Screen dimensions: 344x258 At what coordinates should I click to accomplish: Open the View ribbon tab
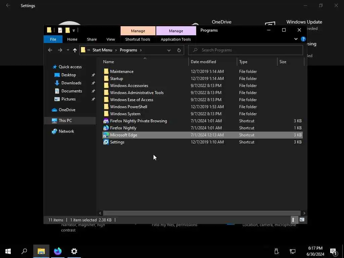111,39
